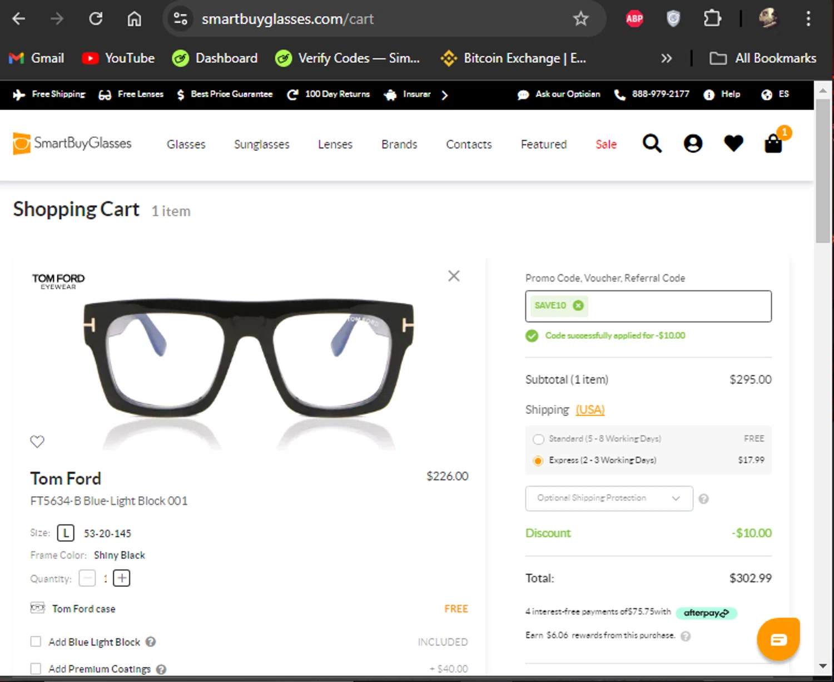Viewport: 834px width, 682px height.
Task: Decrease quantity with minus button
Action: 87,579
